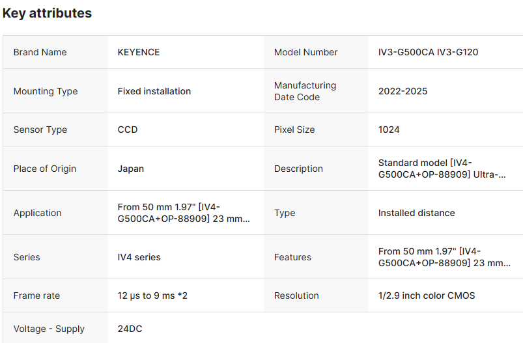Click the Model Number value IV3-G500CA IV3-G120
Viewport: 523px width, 343px height.
pyautogui.click(x=428, y=52)
